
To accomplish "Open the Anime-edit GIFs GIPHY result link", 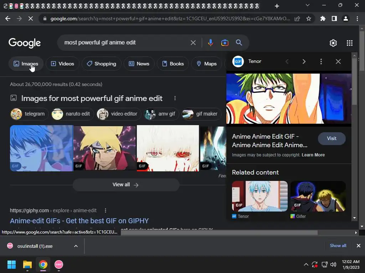I will tap(79, 221).
